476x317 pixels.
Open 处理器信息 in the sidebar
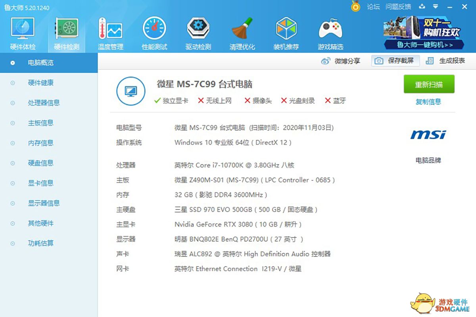(x=49, y=103)
